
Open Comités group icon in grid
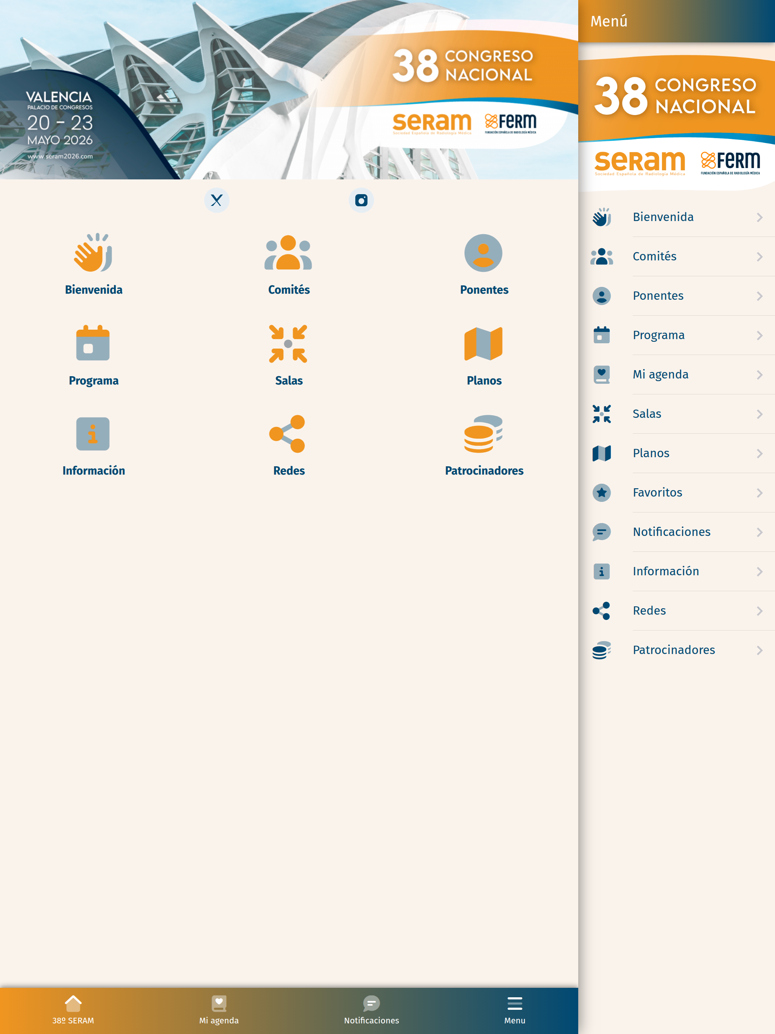pyautogui.click(x=288, y=252)
